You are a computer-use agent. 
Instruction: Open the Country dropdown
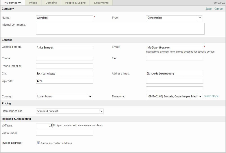[x=90, y=97]
